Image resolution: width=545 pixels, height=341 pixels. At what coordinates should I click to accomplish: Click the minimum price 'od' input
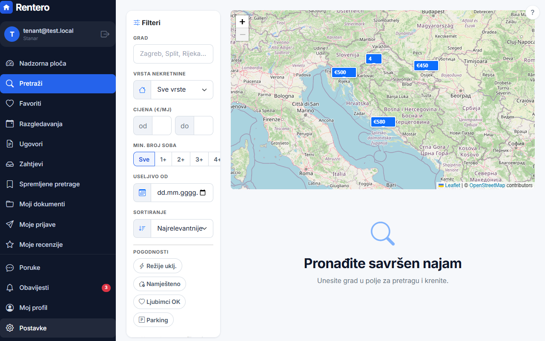coord(162,126)
